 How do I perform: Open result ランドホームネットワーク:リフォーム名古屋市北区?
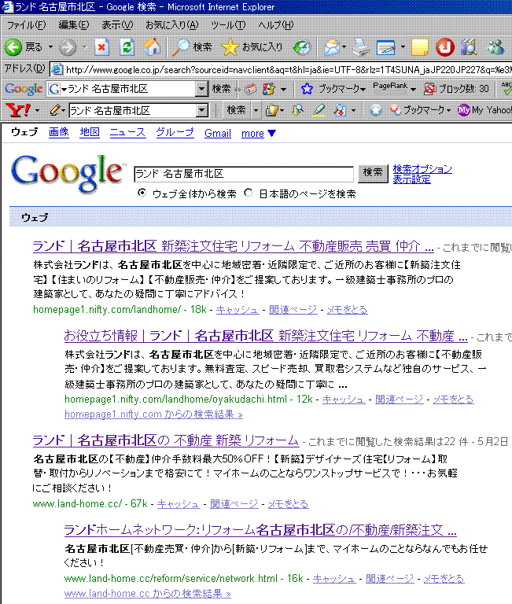[x=260, y=530]
